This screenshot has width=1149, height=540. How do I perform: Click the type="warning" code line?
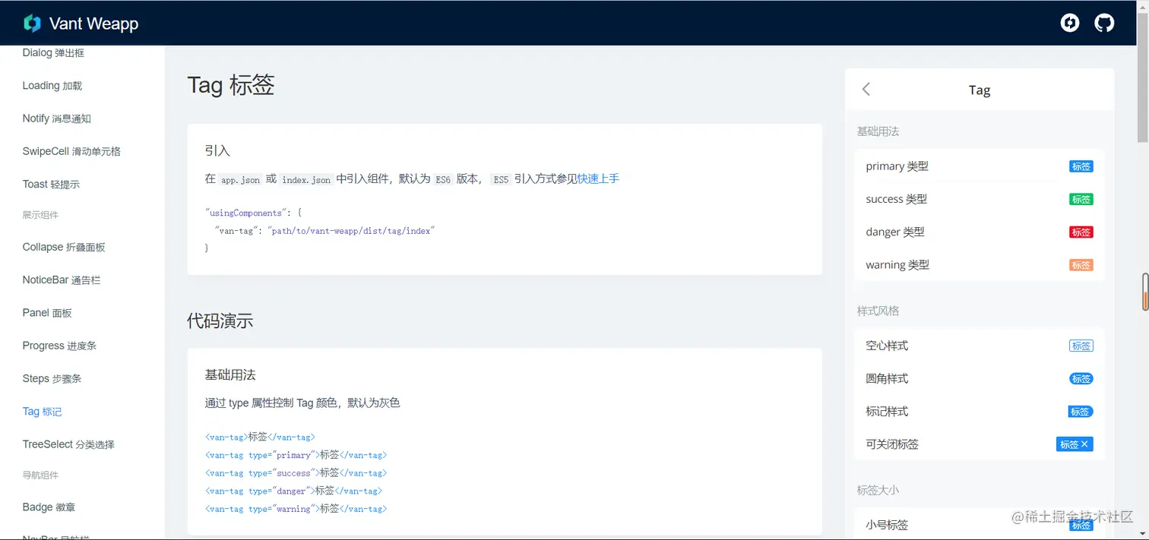pyautogui.click(x=296, y=509)
